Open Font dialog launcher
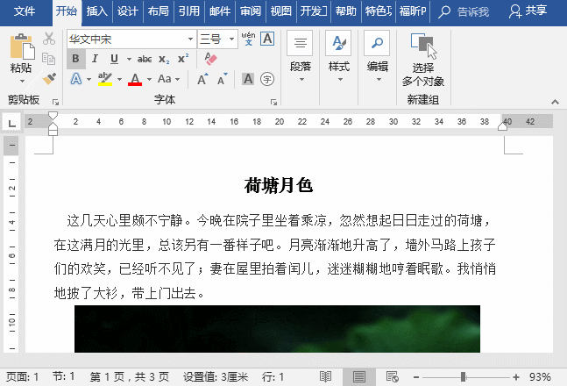 tap(273, 103)
